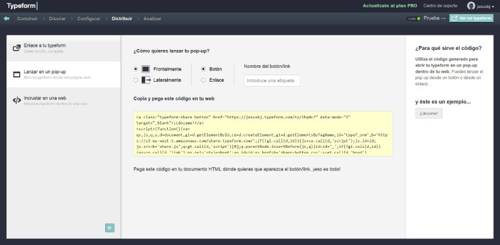The image size is (500, 245).
Task: Click the Lateralmente side-panel icon
Action: [146, 80]
